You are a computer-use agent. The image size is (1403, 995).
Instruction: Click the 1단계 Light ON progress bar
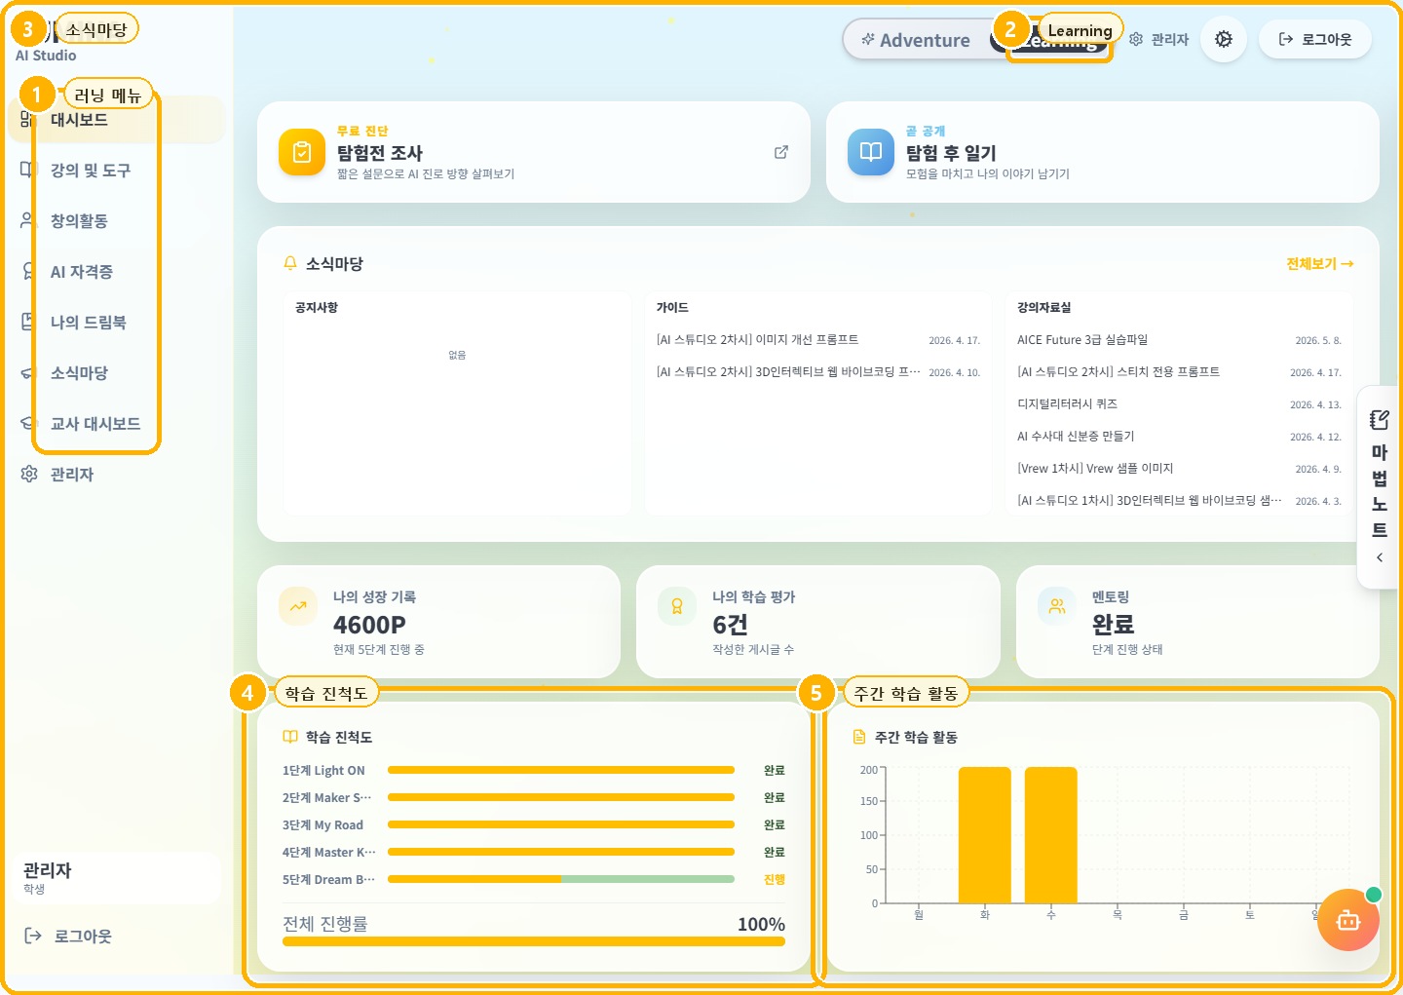[x=561, y=770]
